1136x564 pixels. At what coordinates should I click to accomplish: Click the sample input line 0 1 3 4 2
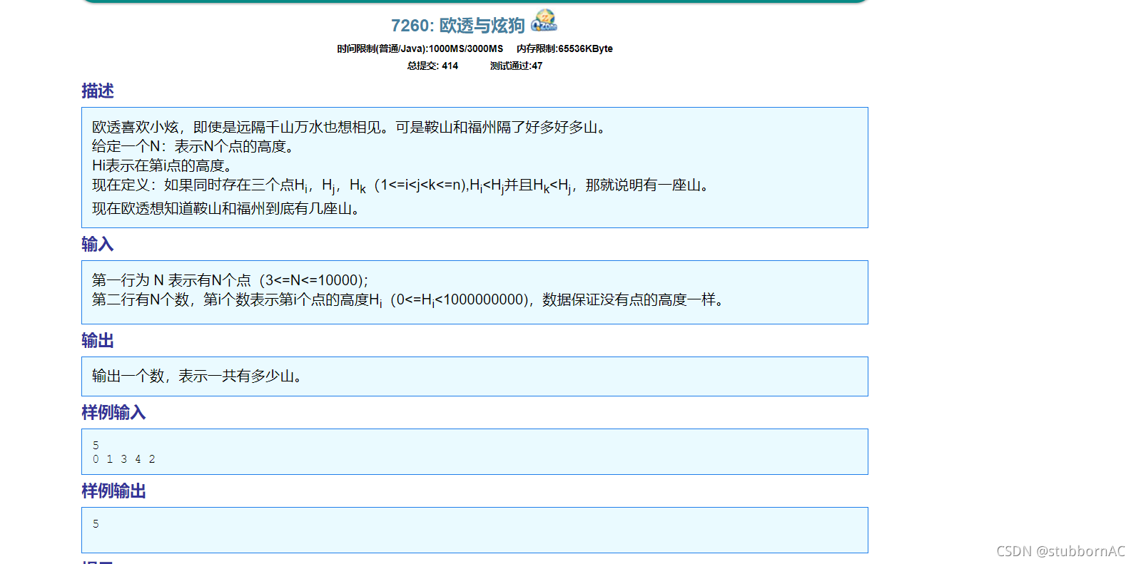coord(124,459)
